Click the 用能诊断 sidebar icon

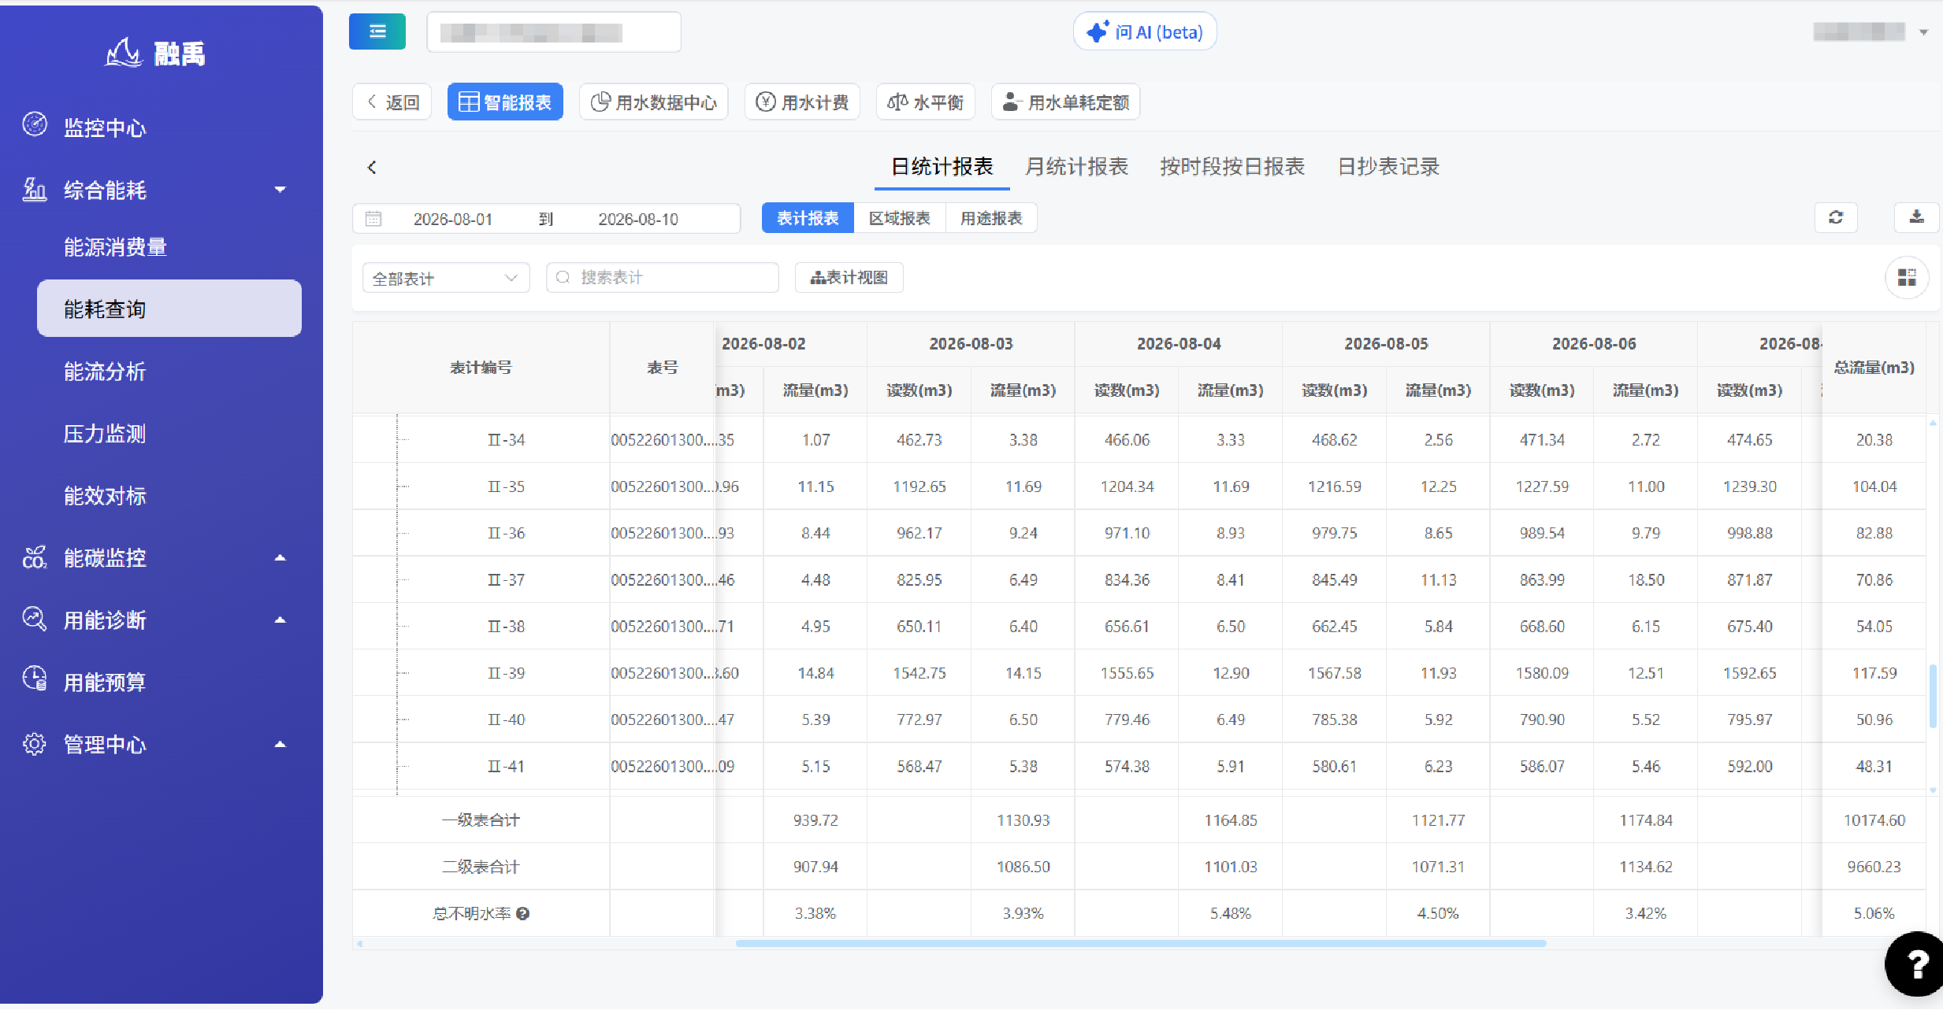[x=35, y=619]
